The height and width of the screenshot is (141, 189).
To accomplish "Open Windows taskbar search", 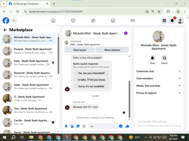I will tap(13, 137).
